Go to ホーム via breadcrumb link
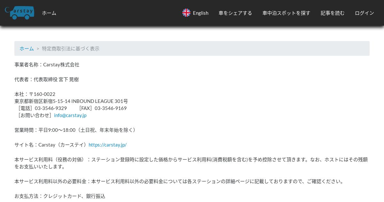 (27, 48)
